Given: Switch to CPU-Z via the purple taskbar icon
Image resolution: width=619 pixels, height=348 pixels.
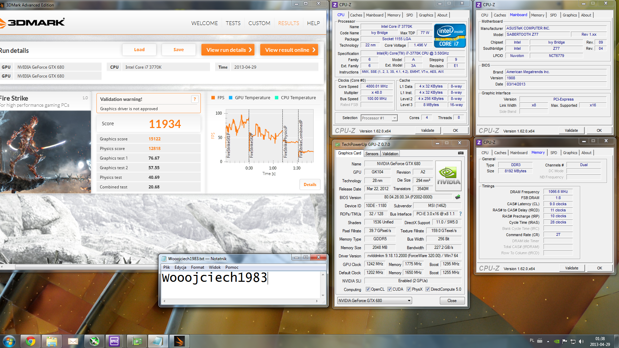Looking at the screenshot, I should [x=114, y=341].
